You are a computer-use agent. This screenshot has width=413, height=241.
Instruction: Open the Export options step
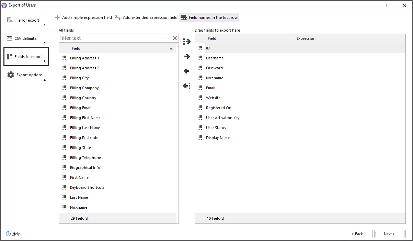click(x=29, y=75)
